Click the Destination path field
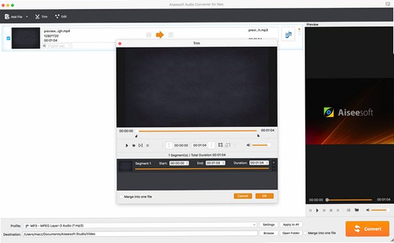Screen dimensions: 394x243 [x=140, y=234]
